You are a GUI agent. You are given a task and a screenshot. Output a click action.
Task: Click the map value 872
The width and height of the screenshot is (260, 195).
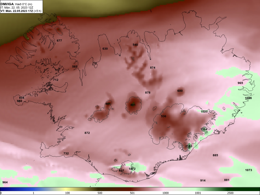87,133
